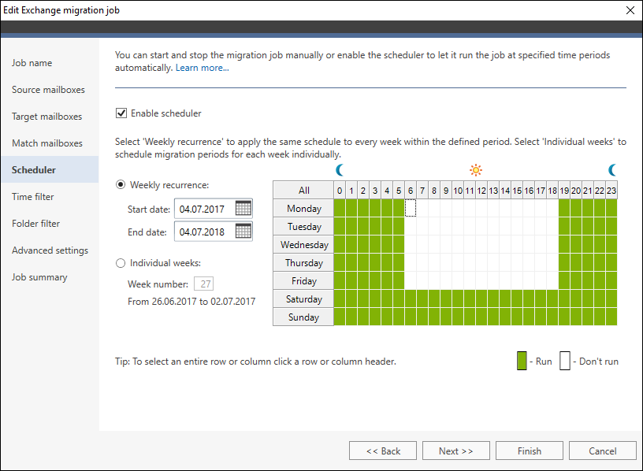Click the green 'Run' legend square
The image size is (643, 471).
522,360
